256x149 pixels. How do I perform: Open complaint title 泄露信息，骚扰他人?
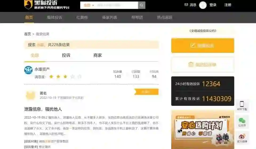43,109
